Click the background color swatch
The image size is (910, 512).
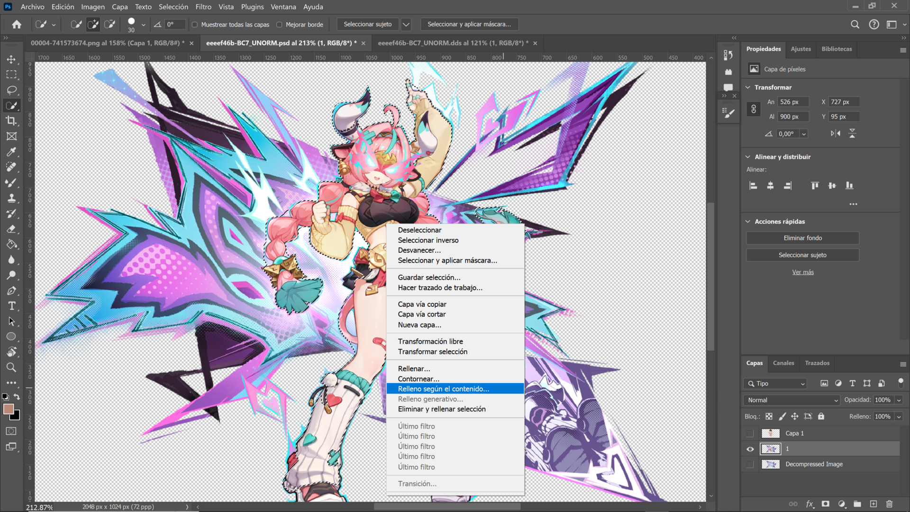coord(17,417)
